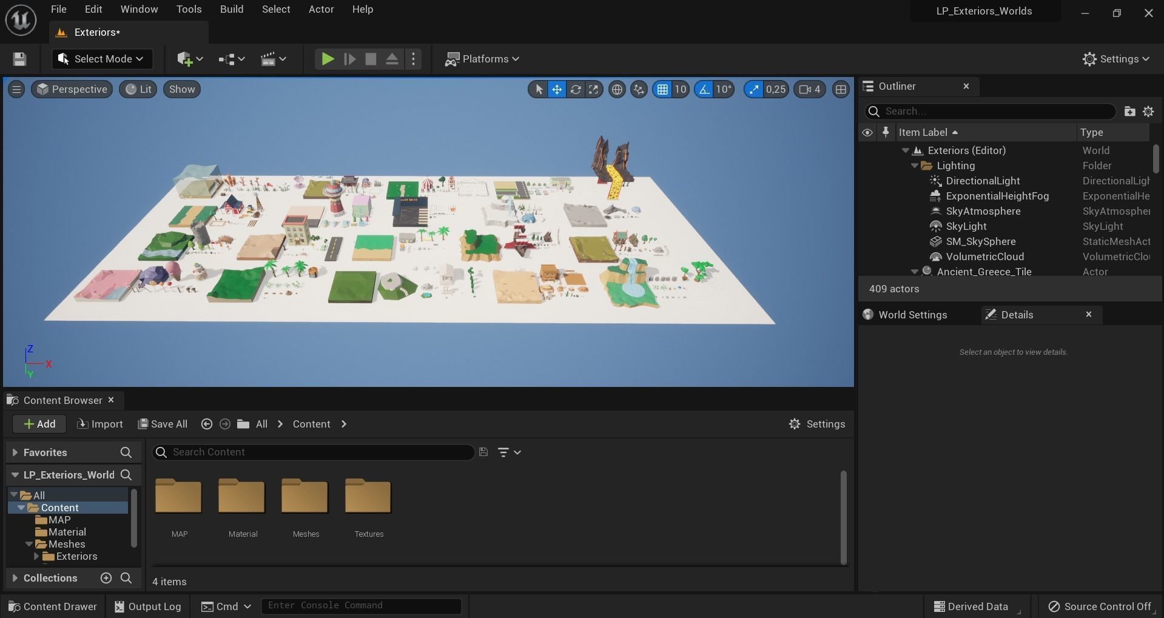Toggle rotation angle snapping
Viewport: 1164px width, 618px height.
tap(704, 89)
